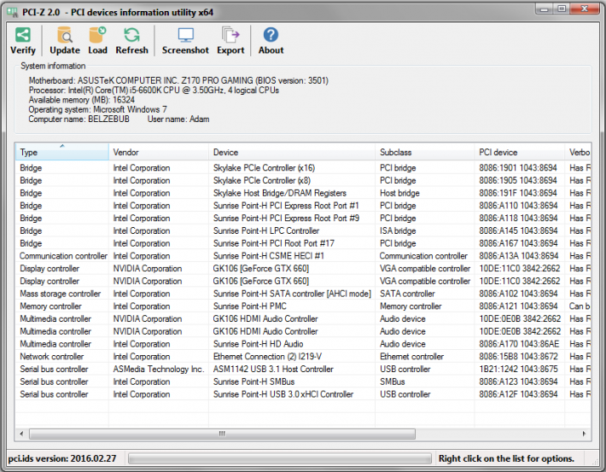Screen dimensions: 606x472
Task: Sort by the Vendor column header
Action: coord(159,152)
